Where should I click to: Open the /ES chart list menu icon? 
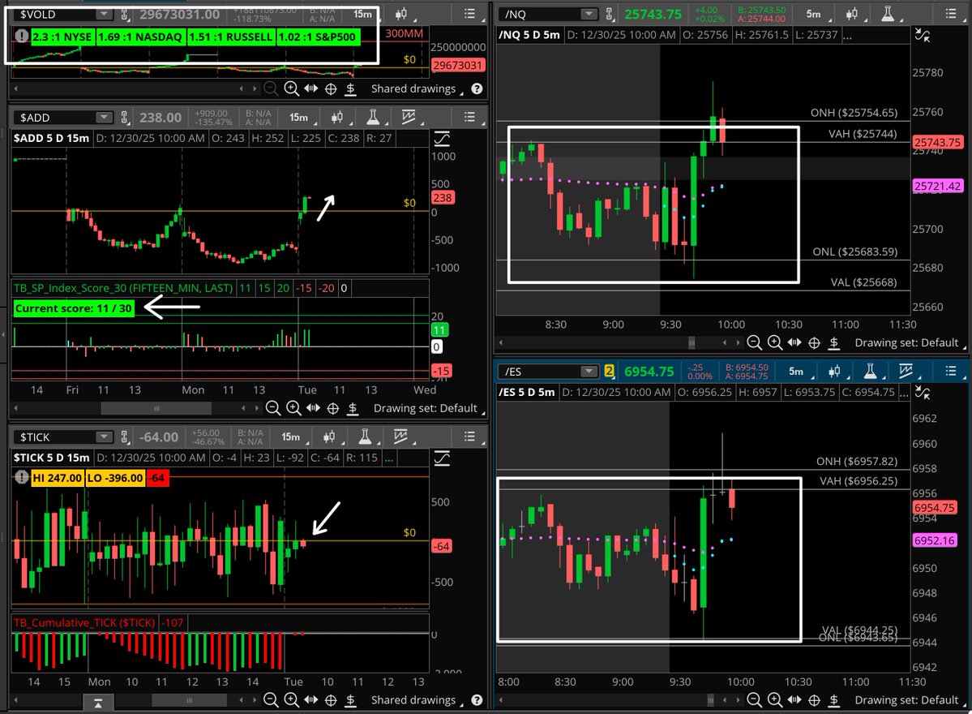pos(951,371)
